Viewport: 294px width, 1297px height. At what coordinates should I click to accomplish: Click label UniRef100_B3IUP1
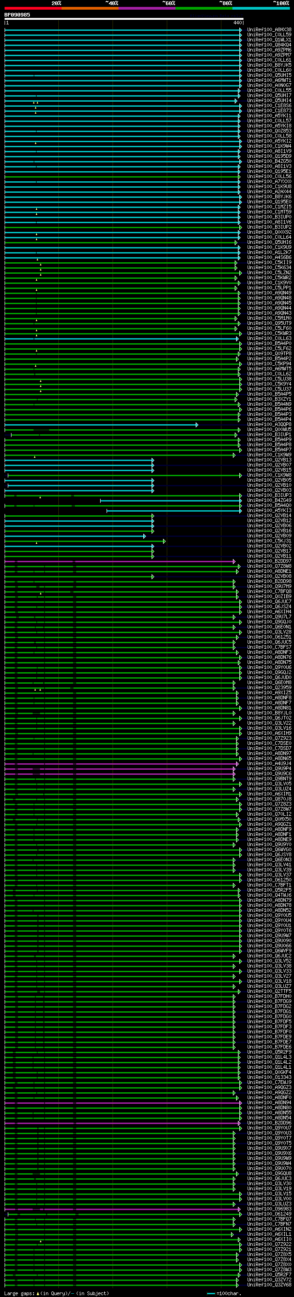[269, 434]
